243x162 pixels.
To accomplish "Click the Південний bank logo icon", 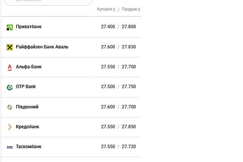I will 10,107.
